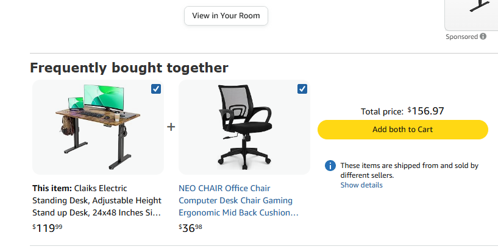Click the plus sign between the products
This screenshot has height=252, width=498.
coord(171,127)
